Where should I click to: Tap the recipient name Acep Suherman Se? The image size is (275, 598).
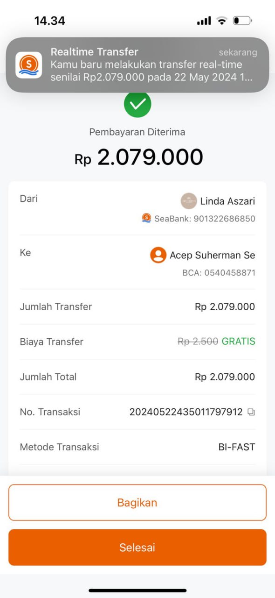click(213, 255)
